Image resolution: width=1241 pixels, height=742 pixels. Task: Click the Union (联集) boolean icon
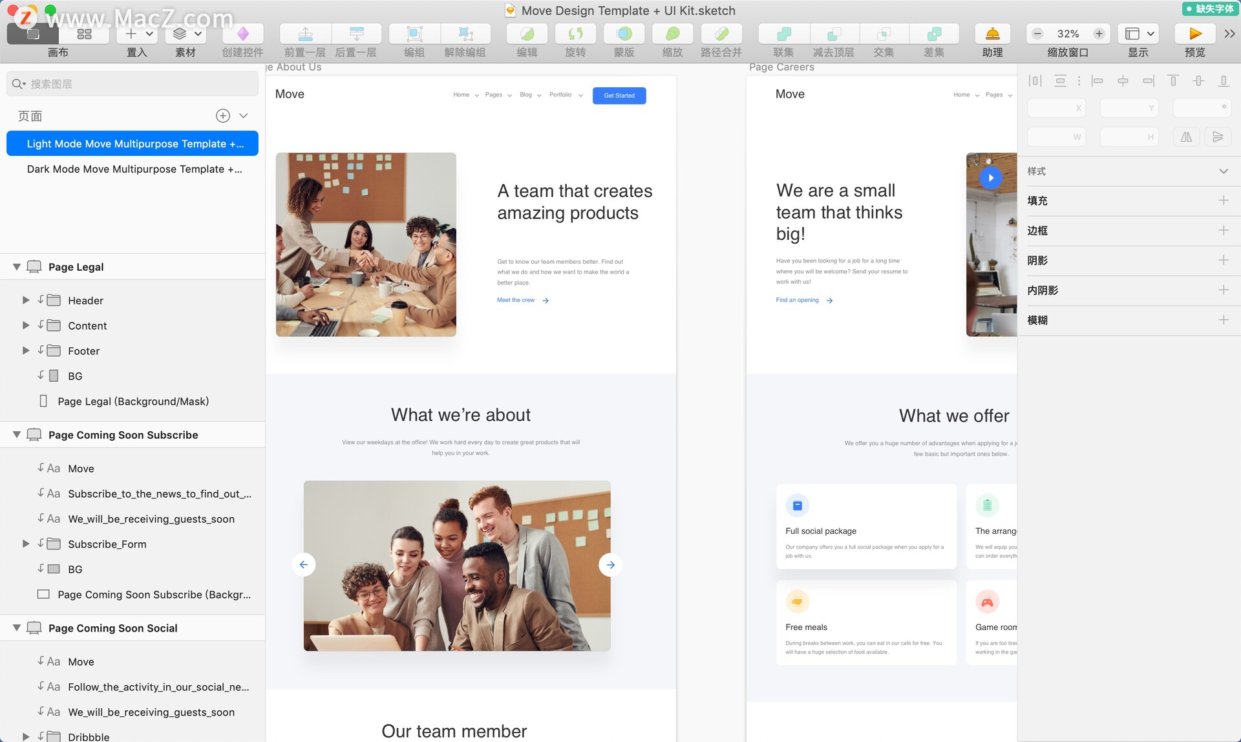point(783,34)
